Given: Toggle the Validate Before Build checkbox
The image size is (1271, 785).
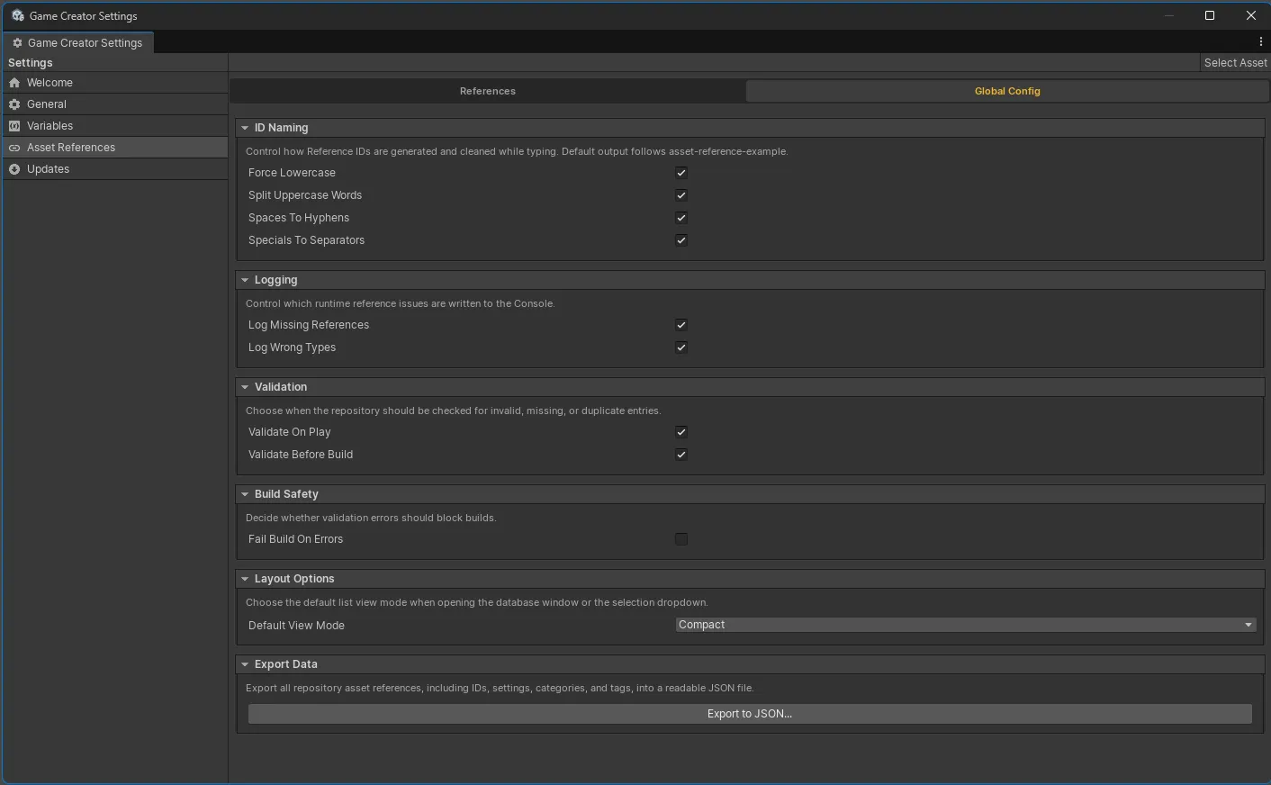Looking at the screenshot, I should (681, 455).
